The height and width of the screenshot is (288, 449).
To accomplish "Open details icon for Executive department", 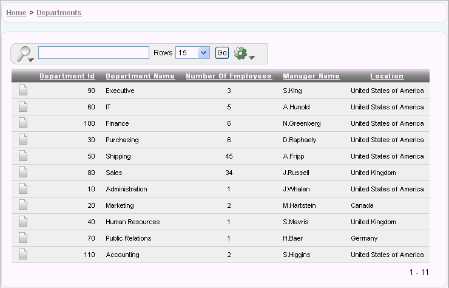I will 23,91.
